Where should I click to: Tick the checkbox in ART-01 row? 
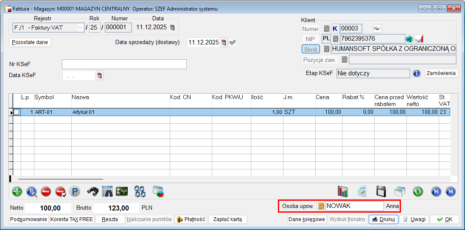click(x=17, y=112)
